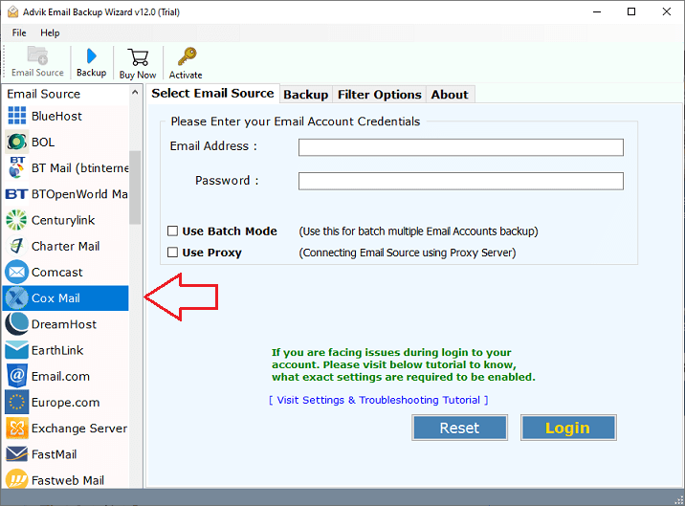Select the "BlueHost" list entry text
This screenshot has width=685, height=506.
pos(56,116)
